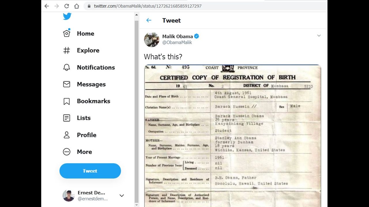Click the Profile person icon

click(67, 135)
